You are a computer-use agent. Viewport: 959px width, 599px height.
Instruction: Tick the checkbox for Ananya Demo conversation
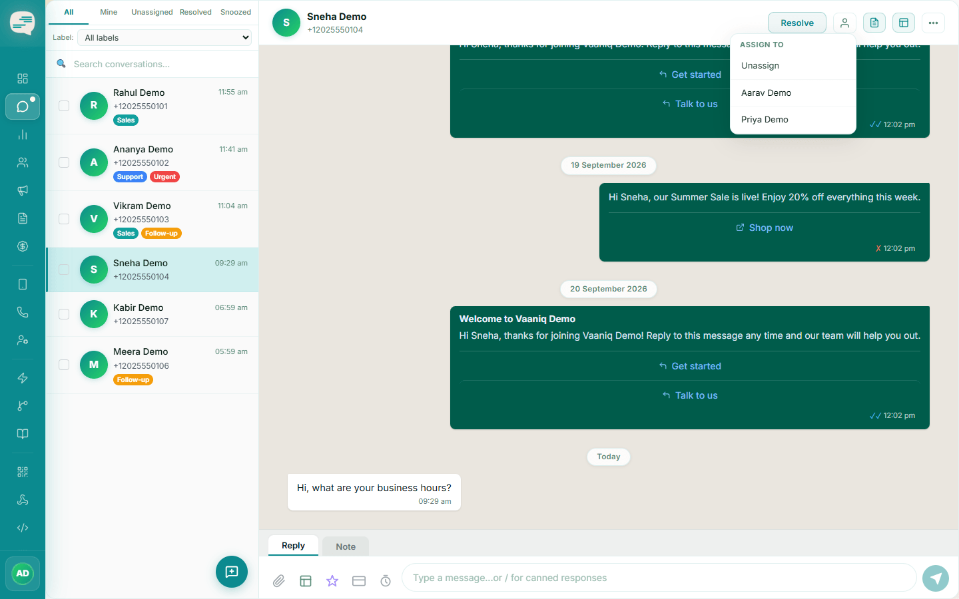point(64,162)
